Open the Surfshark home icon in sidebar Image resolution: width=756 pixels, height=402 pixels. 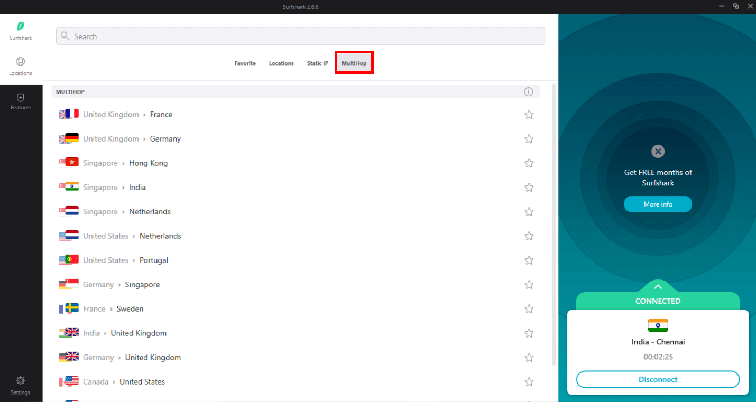pos(21,26)
